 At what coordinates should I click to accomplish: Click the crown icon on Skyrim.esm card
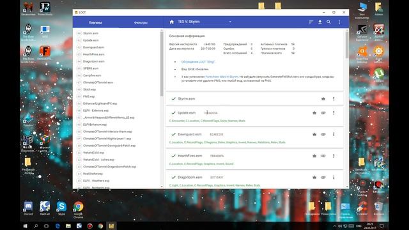point(323,99)
